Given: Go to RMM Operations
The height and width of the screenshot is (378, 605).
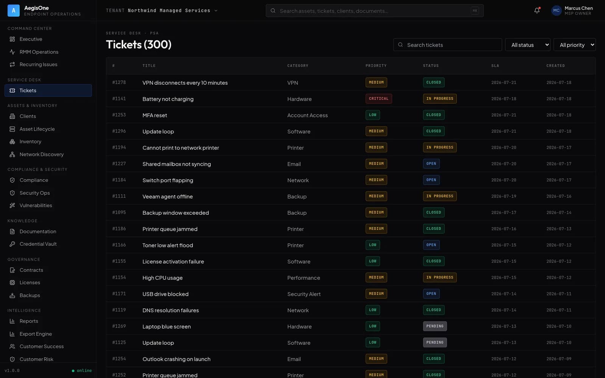Looking at the screenshot, I should pyautogui.click(x=48, y=52).
